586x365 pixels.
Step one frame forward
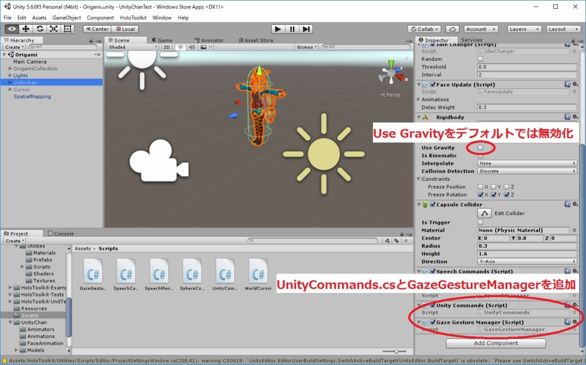[306, 29]
